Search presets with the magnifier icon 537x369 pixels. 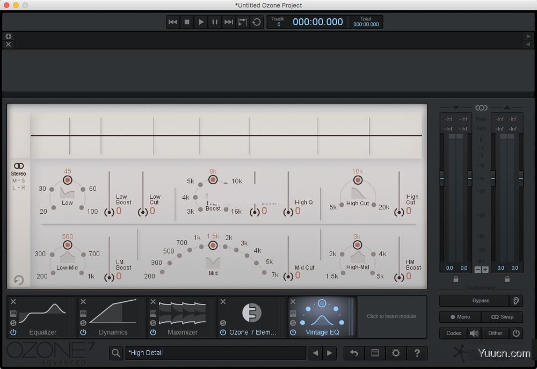[x=116, y=353]
